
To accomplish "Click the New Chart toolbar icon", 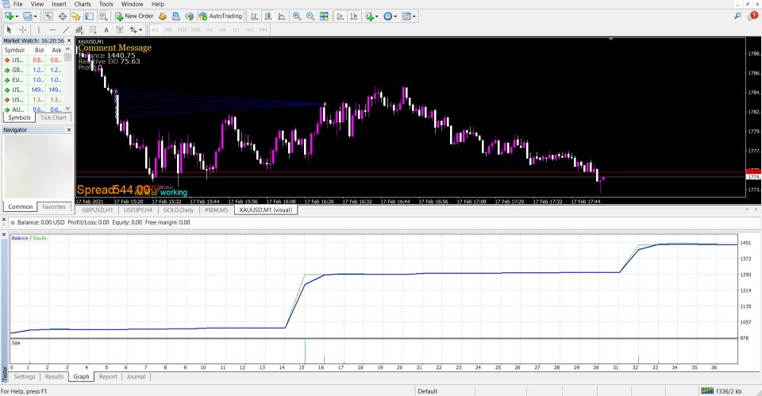I will (9, 16).
